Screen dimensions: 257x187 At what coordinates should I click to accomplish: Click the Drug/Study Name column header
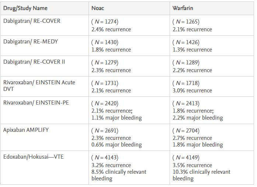point(25,8)
